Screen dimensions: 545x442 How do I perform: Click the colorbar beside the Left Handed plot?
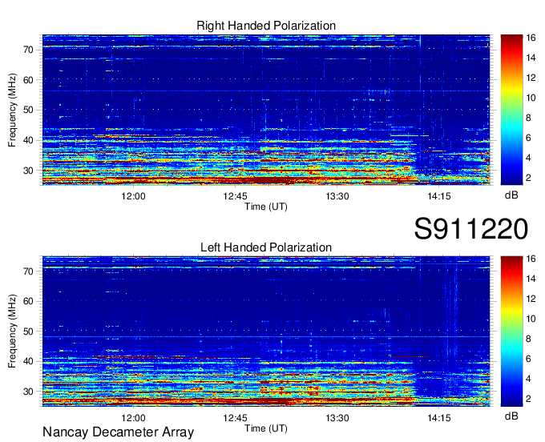511,331
